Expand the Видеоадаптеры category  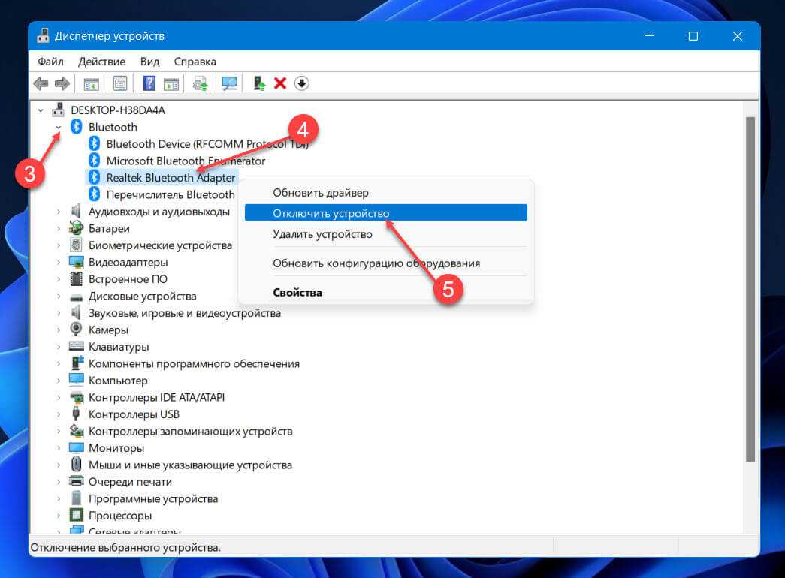click(x=59, y=262)
